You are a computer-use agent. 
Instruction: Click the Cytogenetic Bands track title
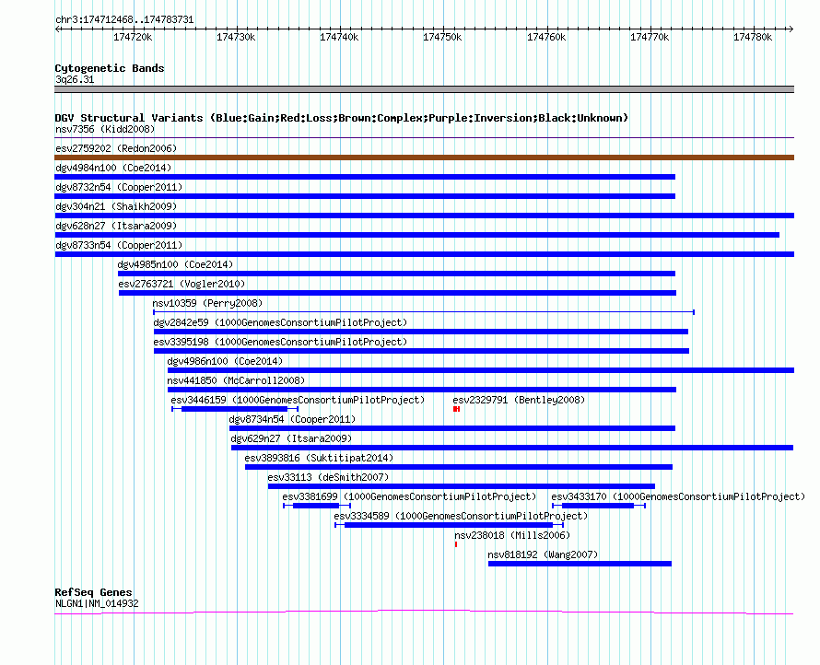click(x=110, y=68)
